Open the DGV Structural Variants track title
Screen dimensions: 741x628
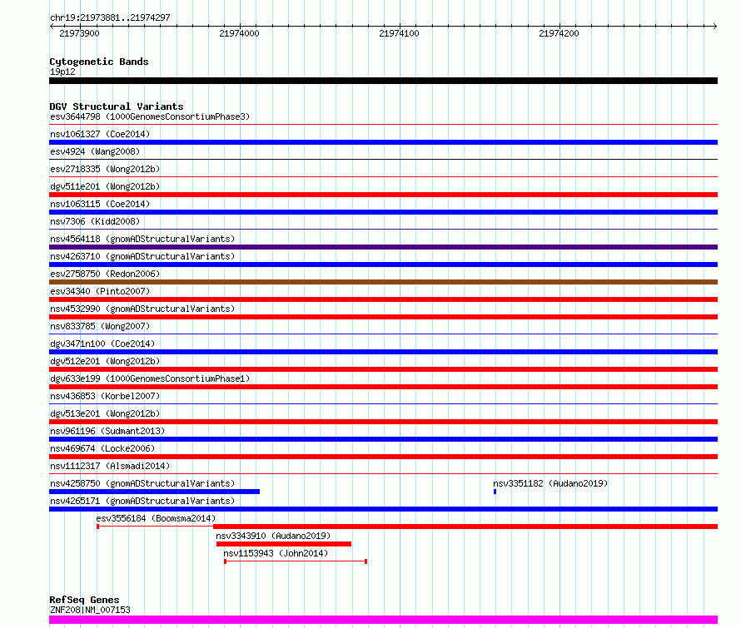pyautogui.click(x=117, y=106)
